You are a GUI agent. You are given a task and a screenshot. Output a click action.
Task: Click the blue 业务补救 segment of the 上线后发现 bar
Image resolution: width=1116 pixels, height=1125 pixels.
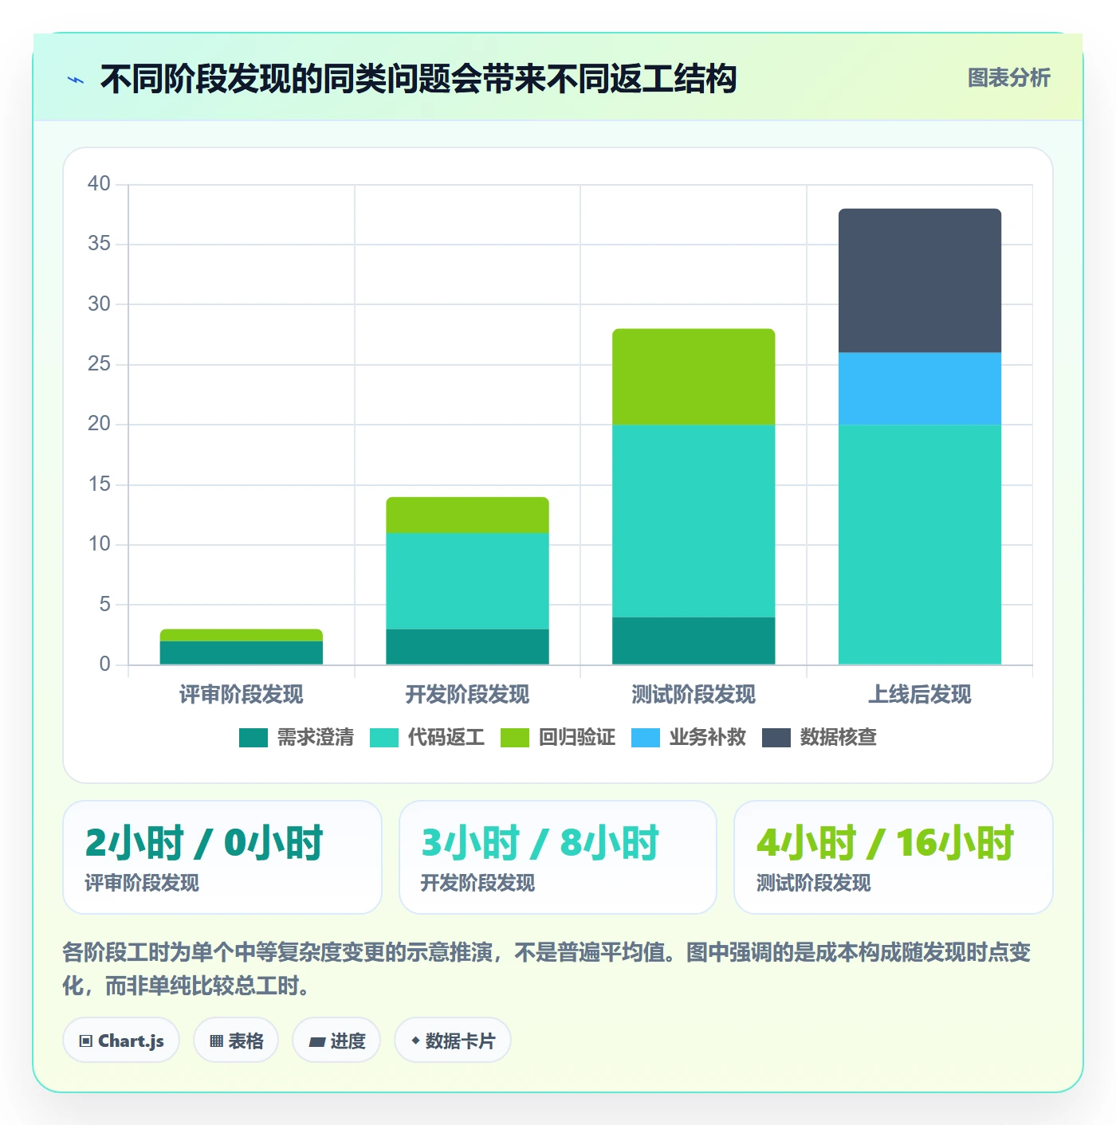(x=920, y=389)
